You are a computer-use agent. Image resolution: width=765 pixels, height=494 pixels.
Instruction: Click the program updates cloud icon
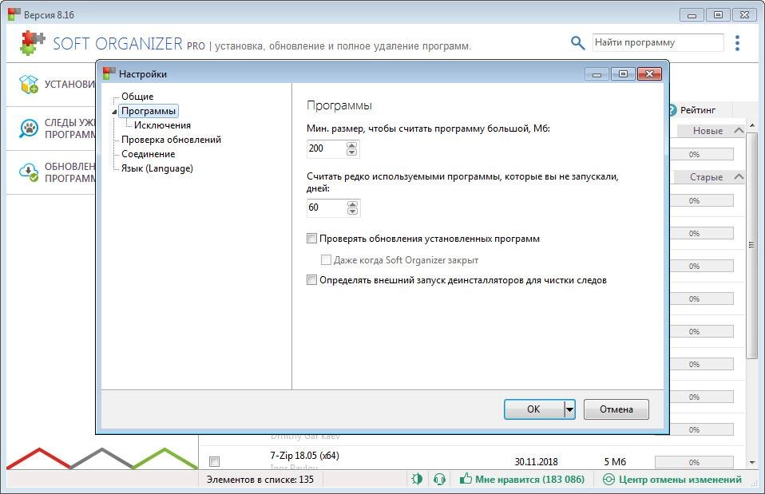click(x=29, y=172)
